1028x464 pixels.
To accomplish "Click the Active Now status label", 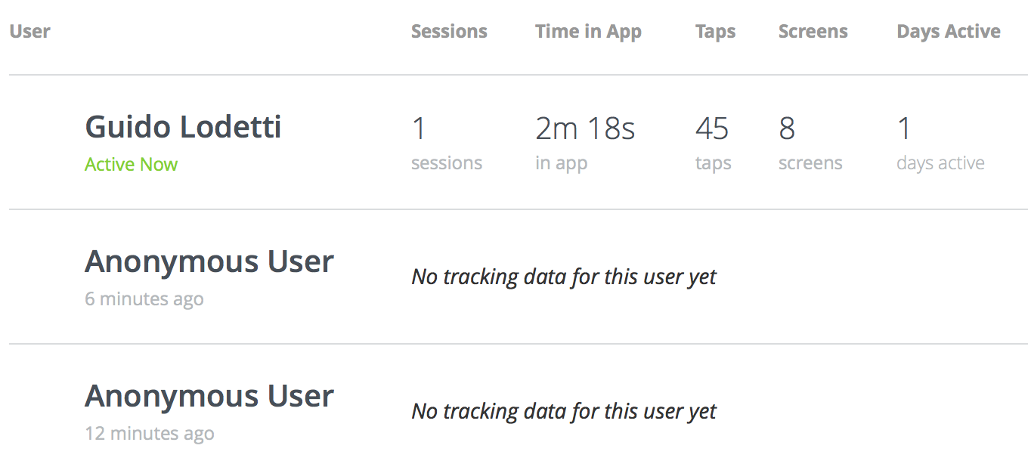I will click(131, 165).
